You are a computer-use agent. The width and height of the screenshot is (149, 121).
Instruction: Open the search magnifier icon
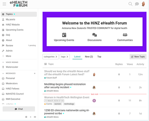(131, 4)
